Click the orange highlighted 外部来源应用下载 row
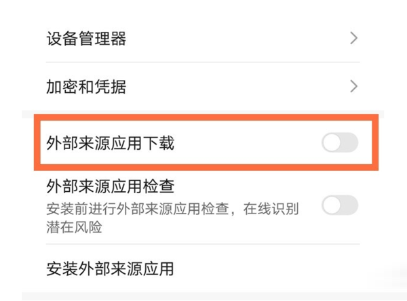Screen dimensions: 407x301 (x=203, y=143)
